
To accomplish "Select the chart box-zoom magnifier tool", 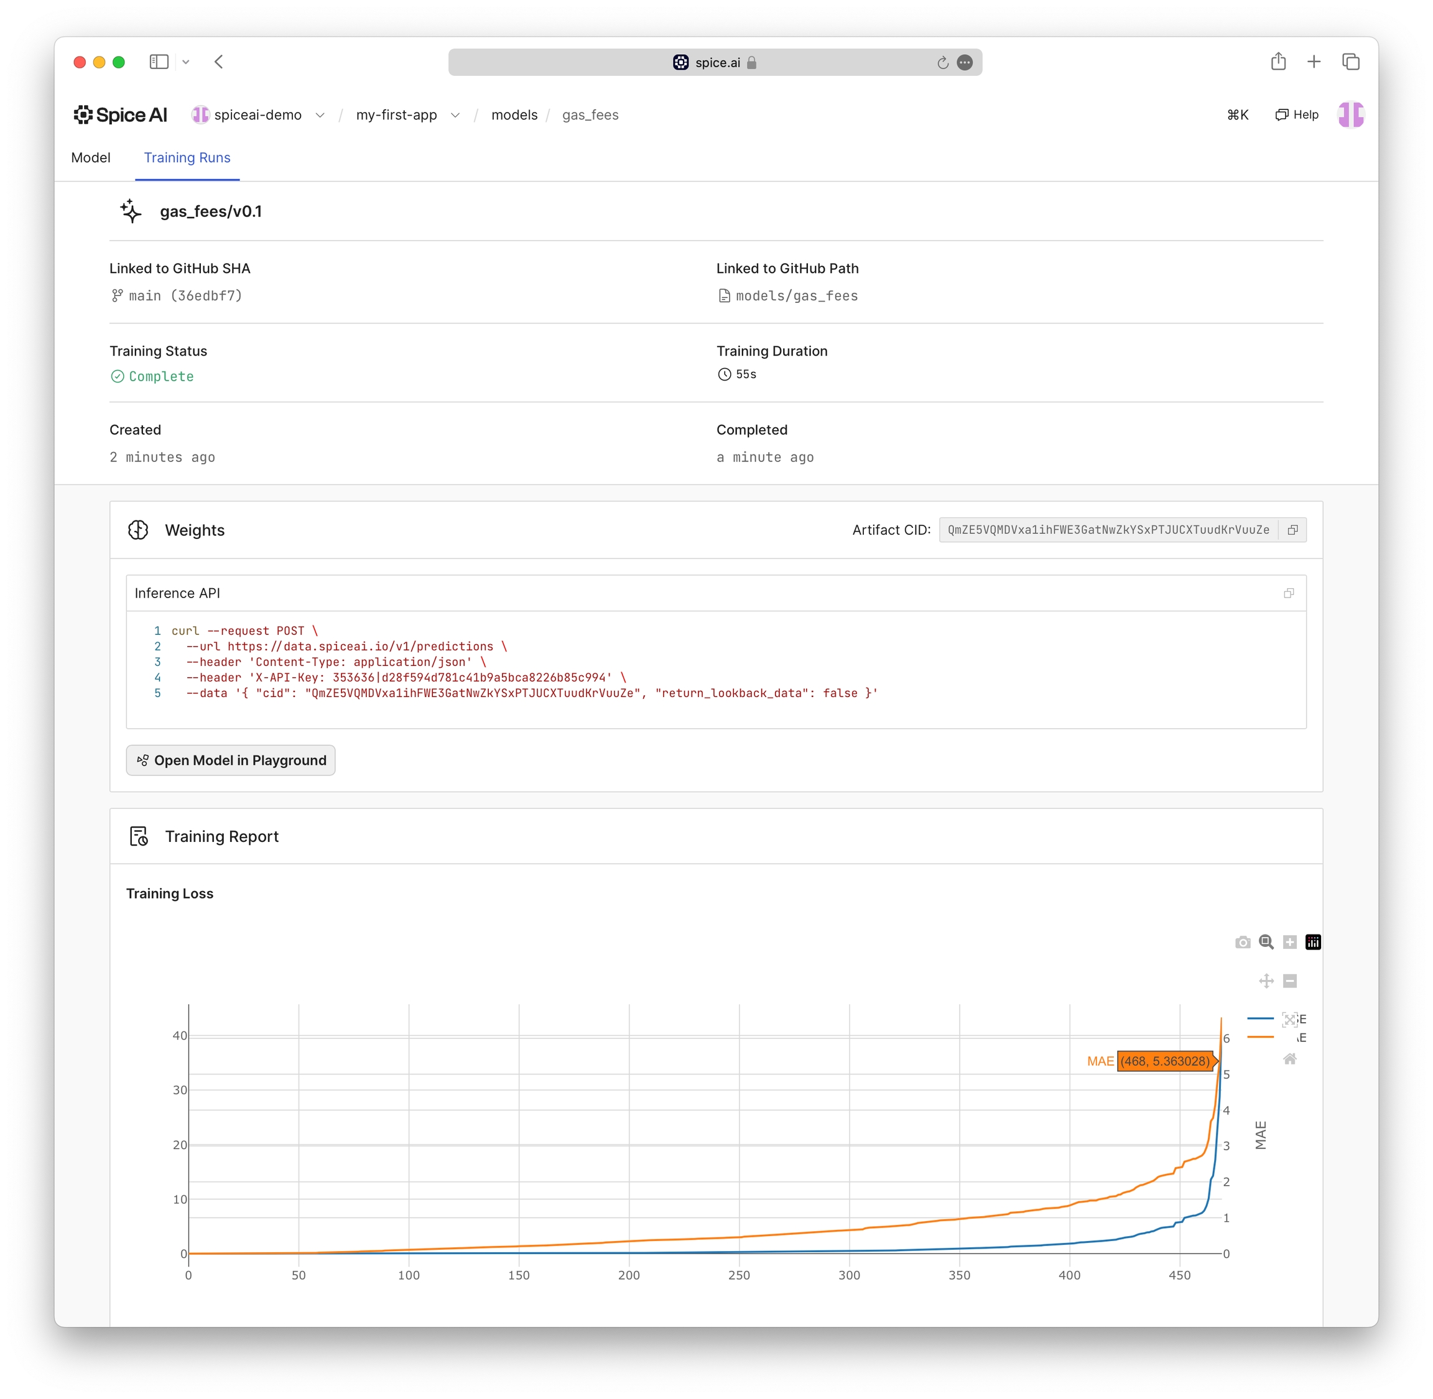I will tap(1266, 942).
